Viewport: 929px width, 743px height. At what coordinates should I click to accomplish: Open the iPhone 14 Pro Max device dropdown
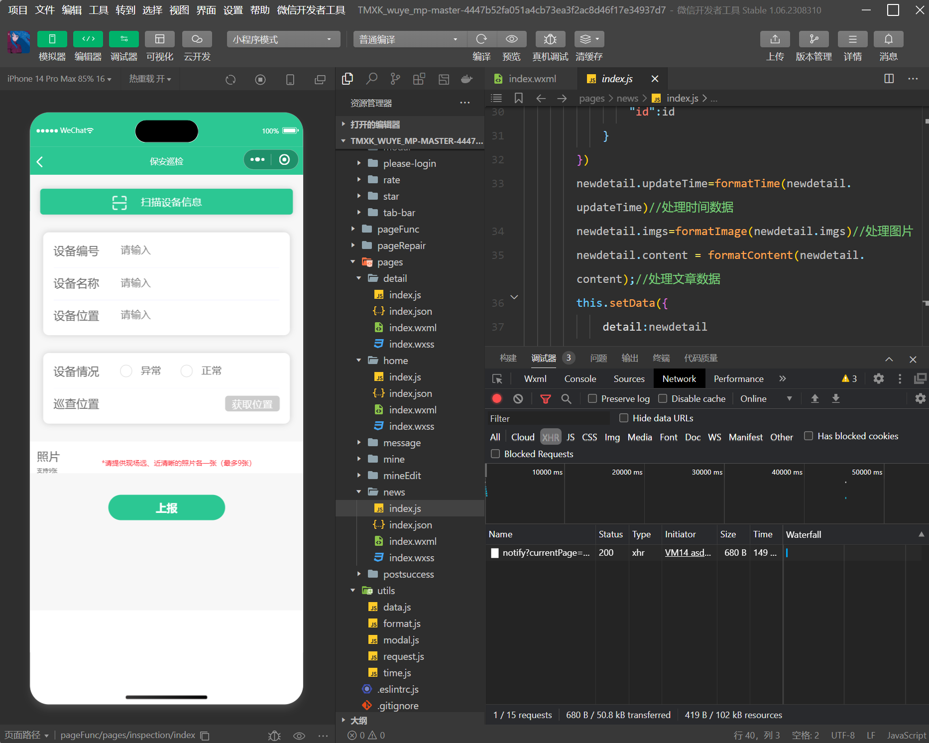pyautogui.click(x=59, y=79)
